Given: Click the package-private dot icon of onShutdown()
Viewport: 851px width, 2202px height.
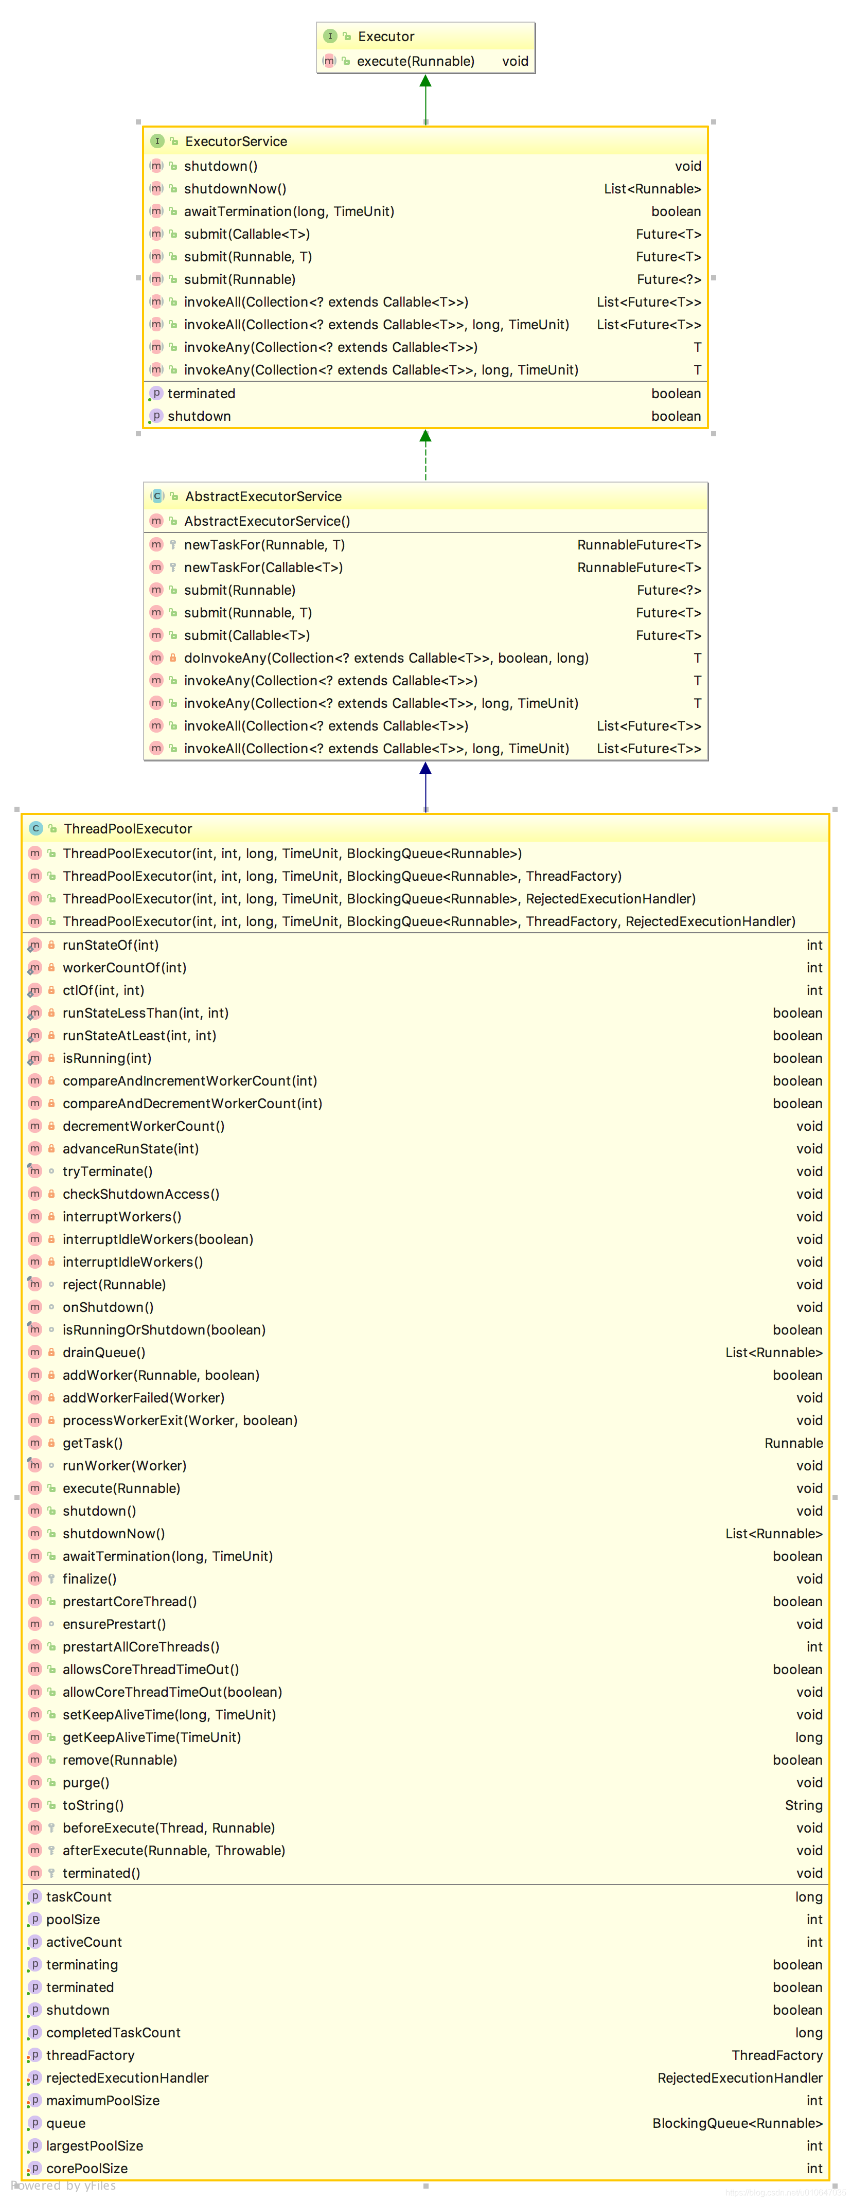Looking at the screenshot, I should pos(51,1307).
